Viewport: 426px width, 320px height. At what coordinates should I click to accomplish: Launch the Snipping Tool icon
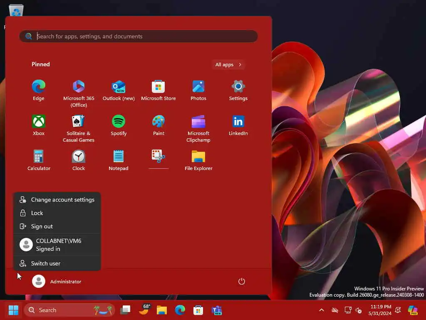(x=159, y=159)
